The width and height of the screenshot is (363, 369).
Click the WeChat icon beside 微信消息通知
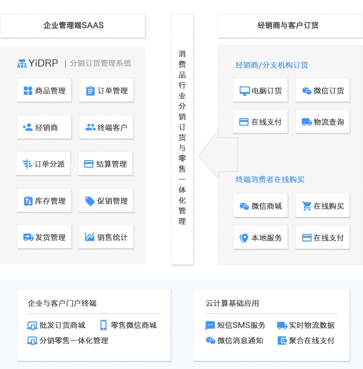(x=210, y=341)
